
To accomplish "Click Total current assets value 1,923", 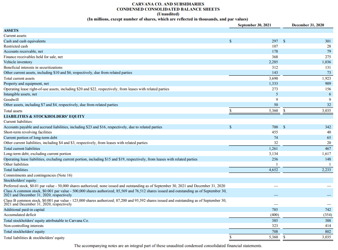I will [327, 78].
